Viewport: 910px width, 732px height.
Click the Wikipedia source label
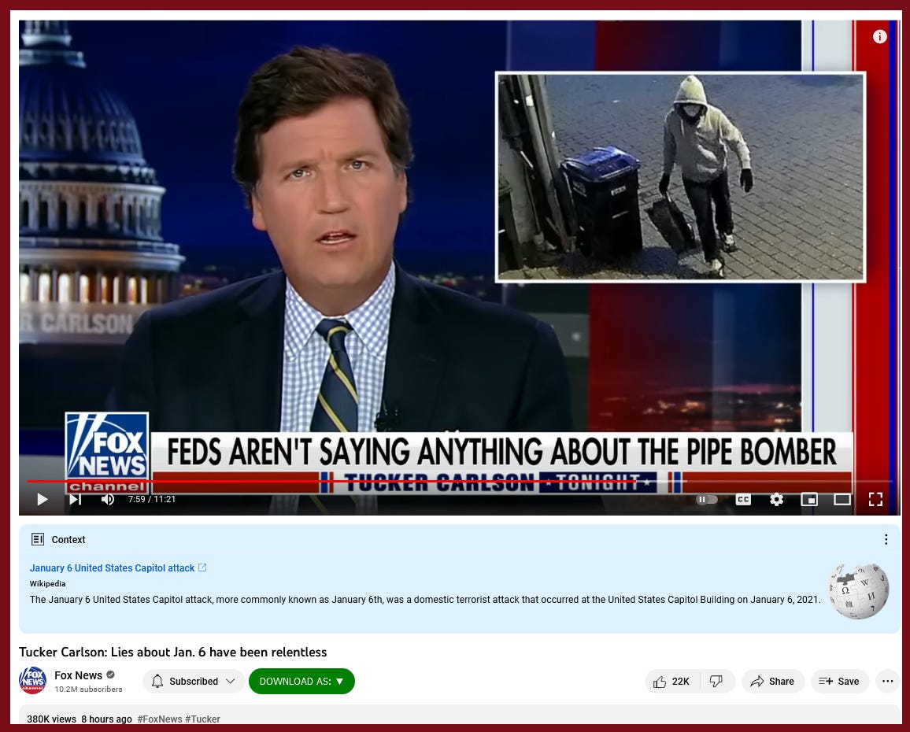pyautogui.click(x=47, y=583)
